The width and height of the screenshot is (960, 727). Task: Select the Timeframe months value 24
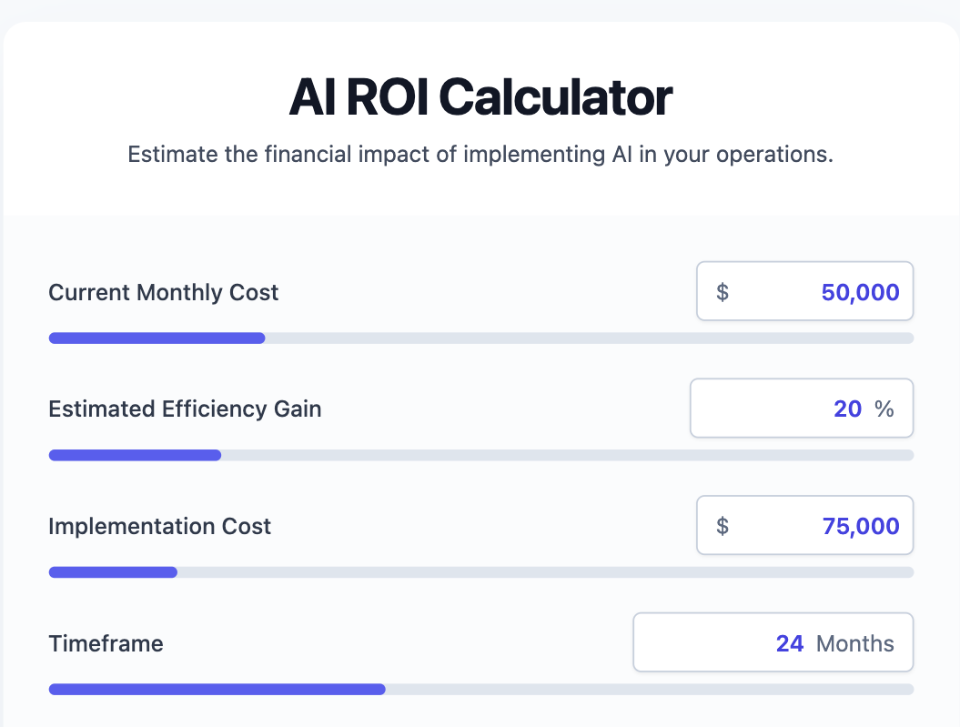click(789, 644)
